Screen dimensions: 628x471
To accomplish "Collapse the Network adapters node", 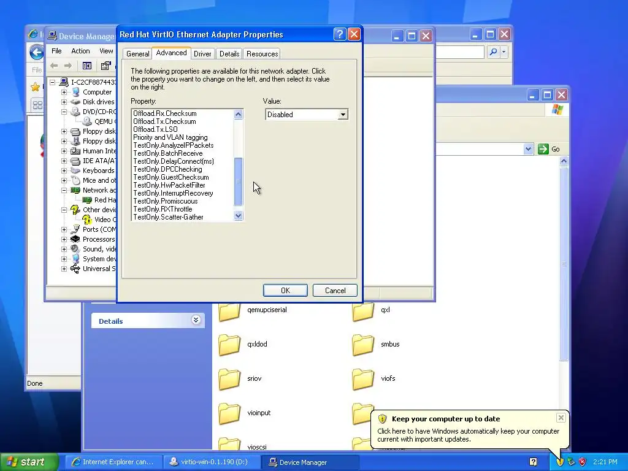I will point(64,190).
